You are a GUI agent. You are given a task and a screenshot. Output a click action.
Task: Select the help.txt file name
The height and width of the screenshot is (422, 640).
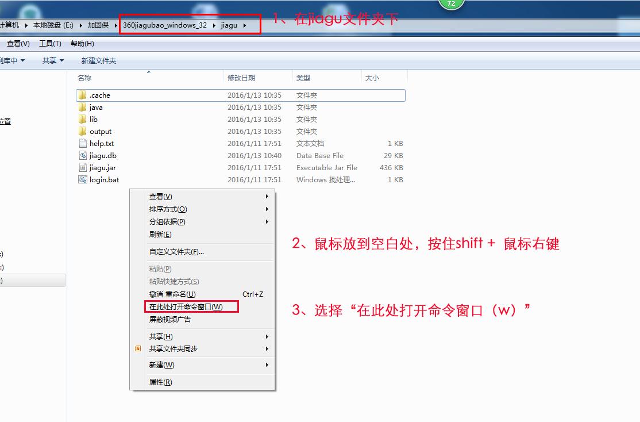(x=102, y=143)
